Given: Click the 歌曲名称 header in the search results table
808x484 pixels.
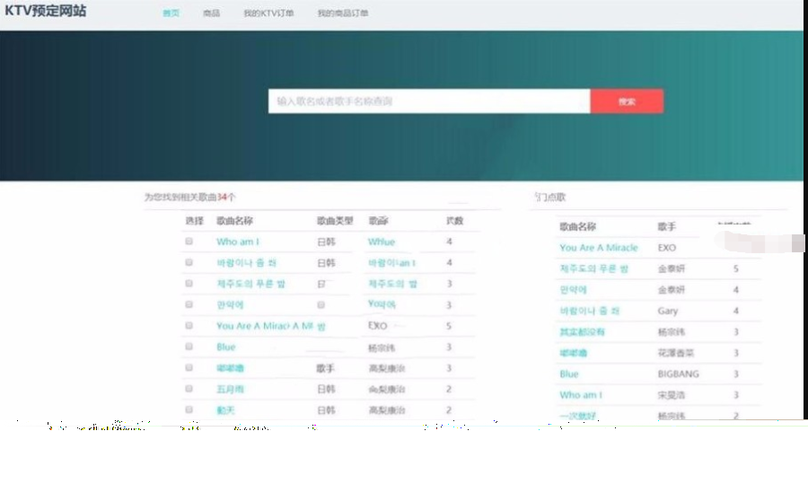Looking at the screenshot, I should point(234,221).
